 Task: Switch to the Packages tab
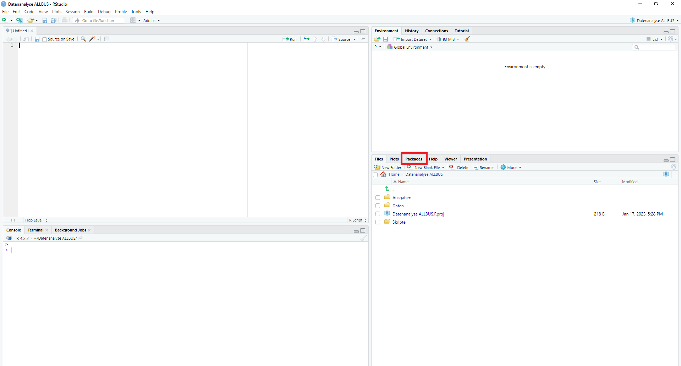pyautogui.click(x=414, y=159)
